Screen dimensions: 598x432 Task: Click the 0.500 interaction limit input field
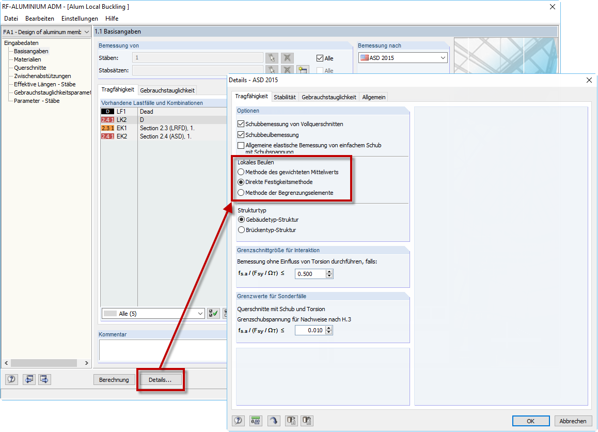tap(310, 274)
